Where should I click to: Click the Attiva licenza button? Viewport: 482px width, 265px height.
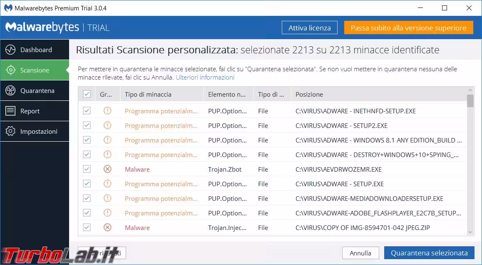click(309, 28)
